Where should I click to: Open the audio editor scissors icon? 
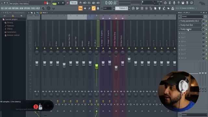pyautogui.click(x=170, y=3)
